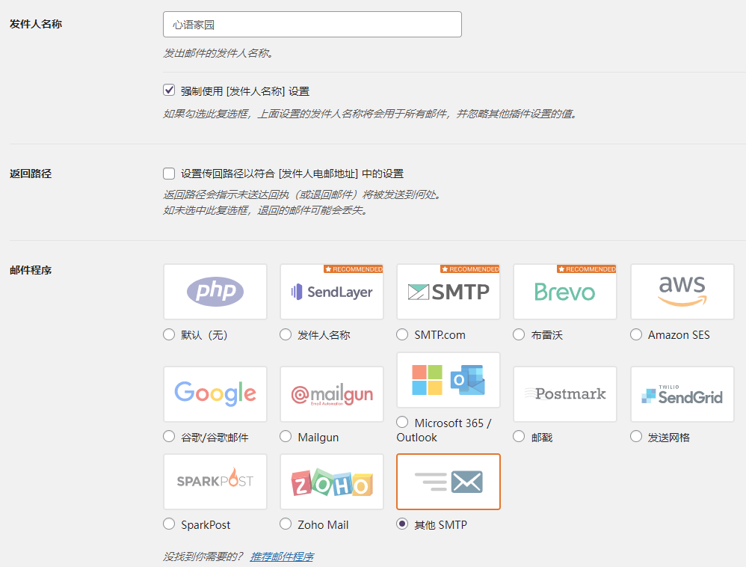Viewport: 746px width, 567px height.
Task: Select the Zoho Mail logo card
Action: tap(332, 482)
